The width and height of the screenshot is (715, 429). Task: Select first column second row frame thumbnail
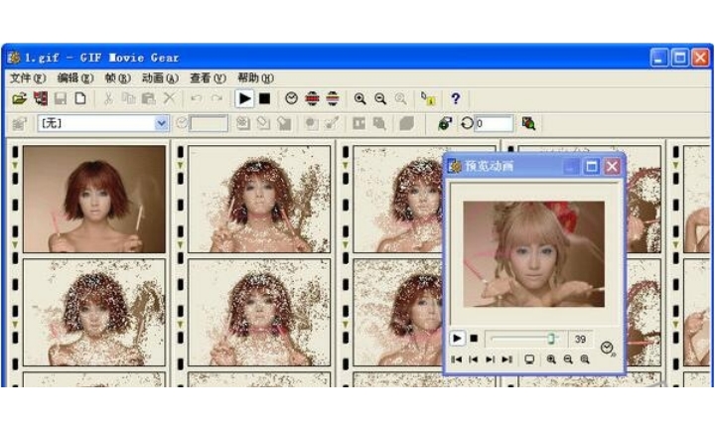point(94,312)
